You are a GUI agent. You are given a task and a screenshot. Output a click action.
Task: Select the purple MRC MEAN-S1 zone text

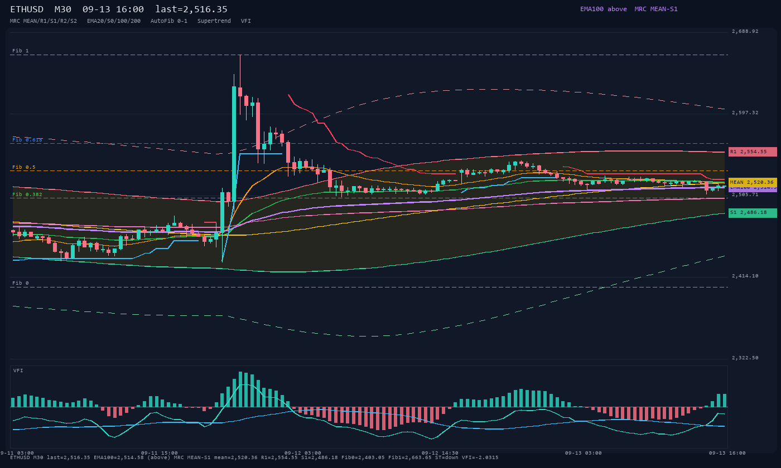tap(656, 9)
